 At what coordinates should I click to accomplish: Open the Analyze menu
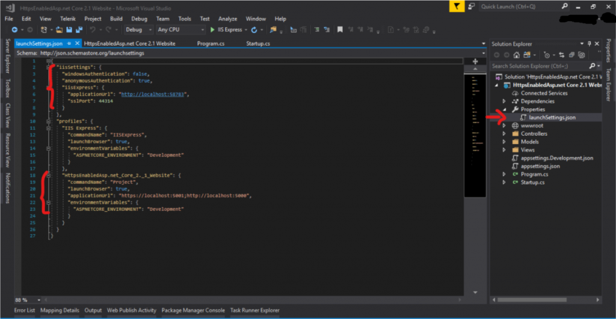227,19
